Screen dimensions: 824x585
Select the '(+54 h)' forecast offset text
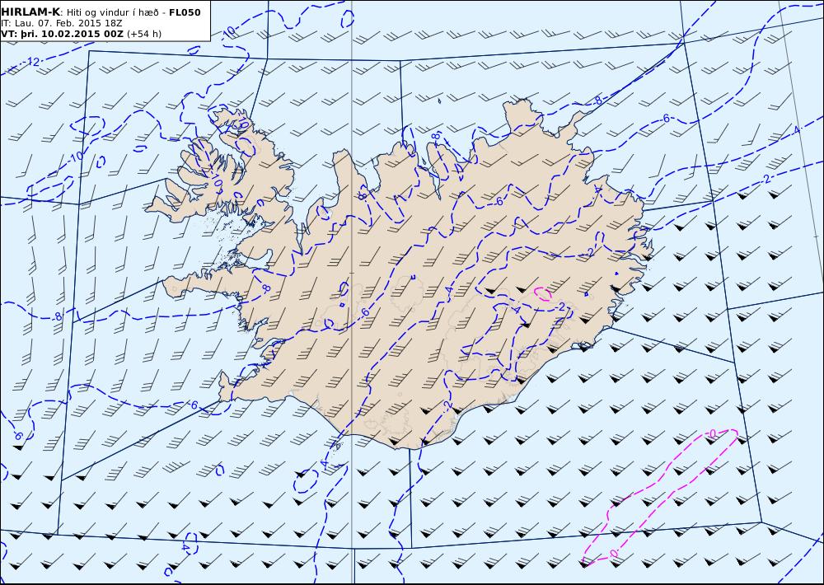(144, 34)
